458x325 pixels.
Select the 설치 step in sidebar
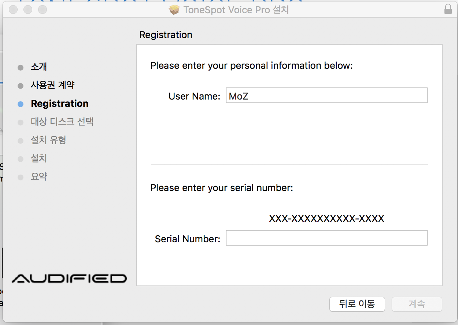[39, 158]
